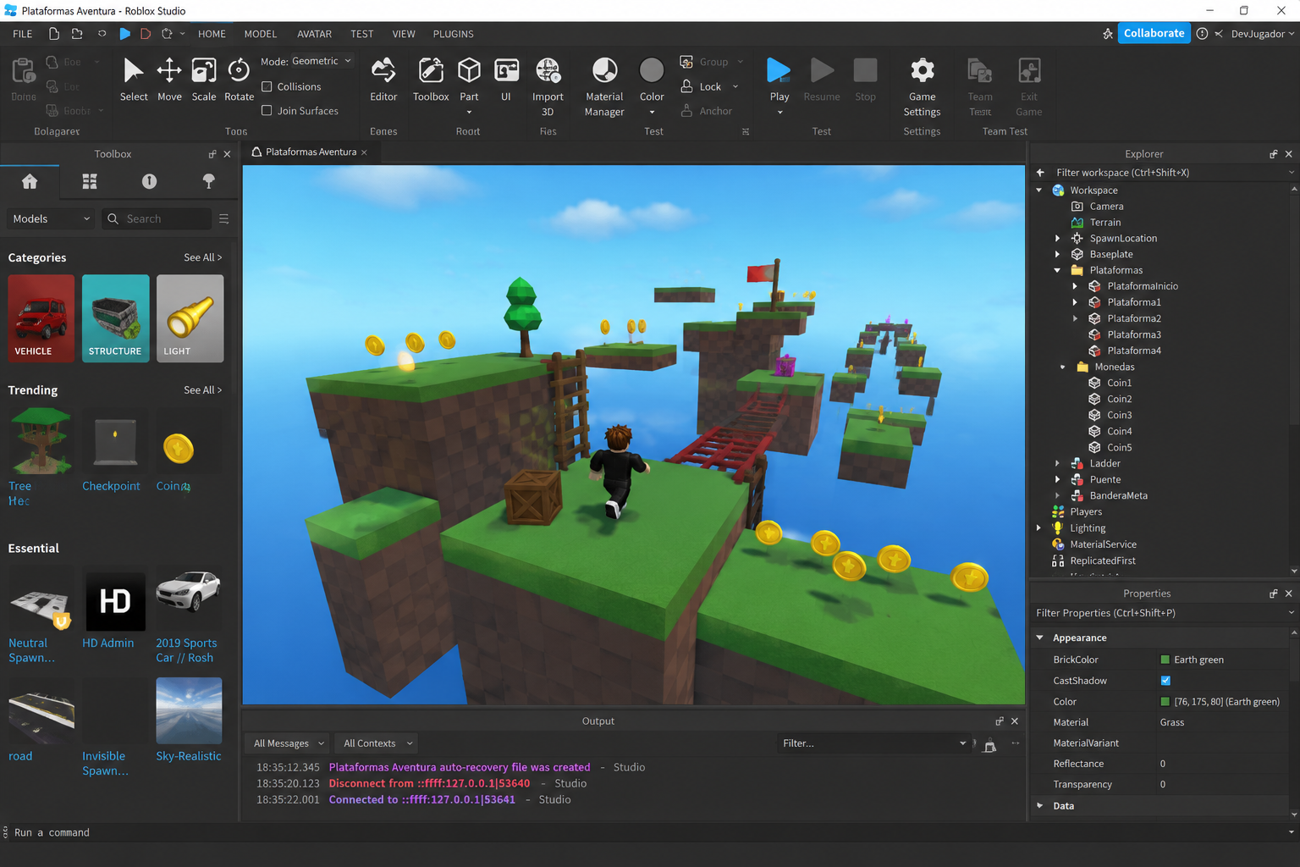The height and width of the screenshot is (867, 1300).
Task: Click the help icon next to Collaborate
Action: tap(1202, 34)
